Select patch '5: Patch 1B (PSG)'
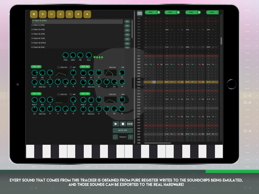 [x=77, y=43]
